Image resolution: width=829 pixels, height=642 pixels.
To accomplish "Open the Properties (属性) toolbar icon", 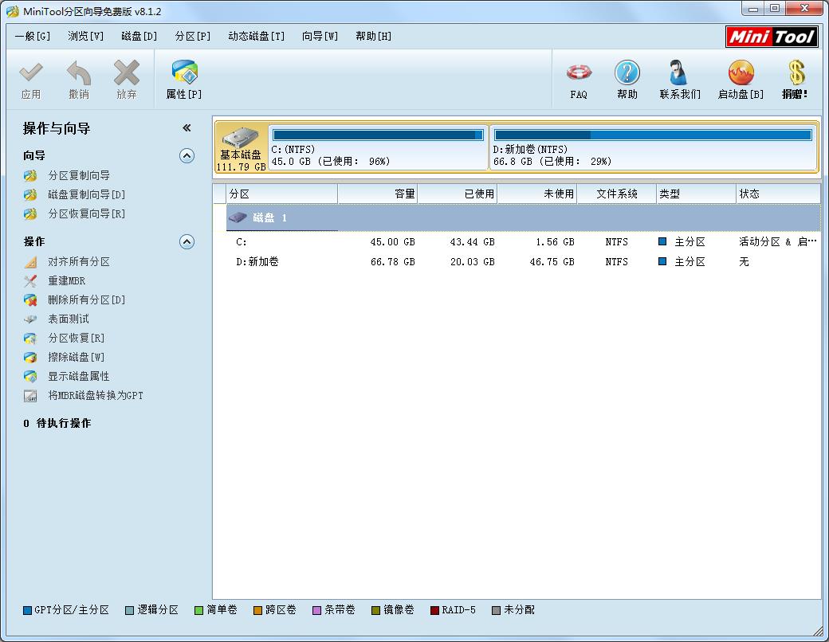I will click(x=184, y=72).
